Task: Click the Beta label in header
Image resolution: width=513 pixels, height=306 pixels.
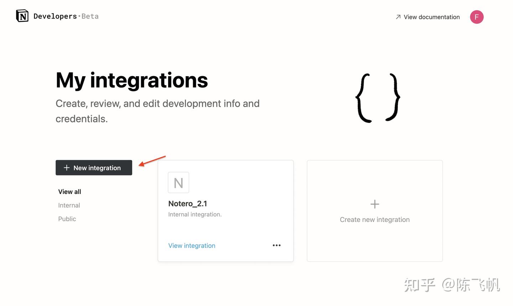Action: [90, 16]
